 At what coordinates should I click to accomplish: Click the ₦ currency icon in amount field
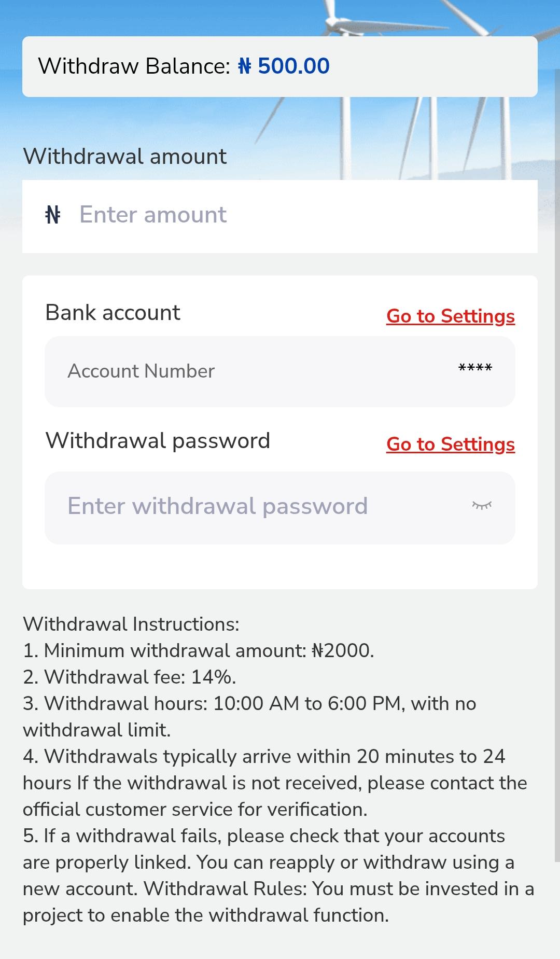click(53, 214)
